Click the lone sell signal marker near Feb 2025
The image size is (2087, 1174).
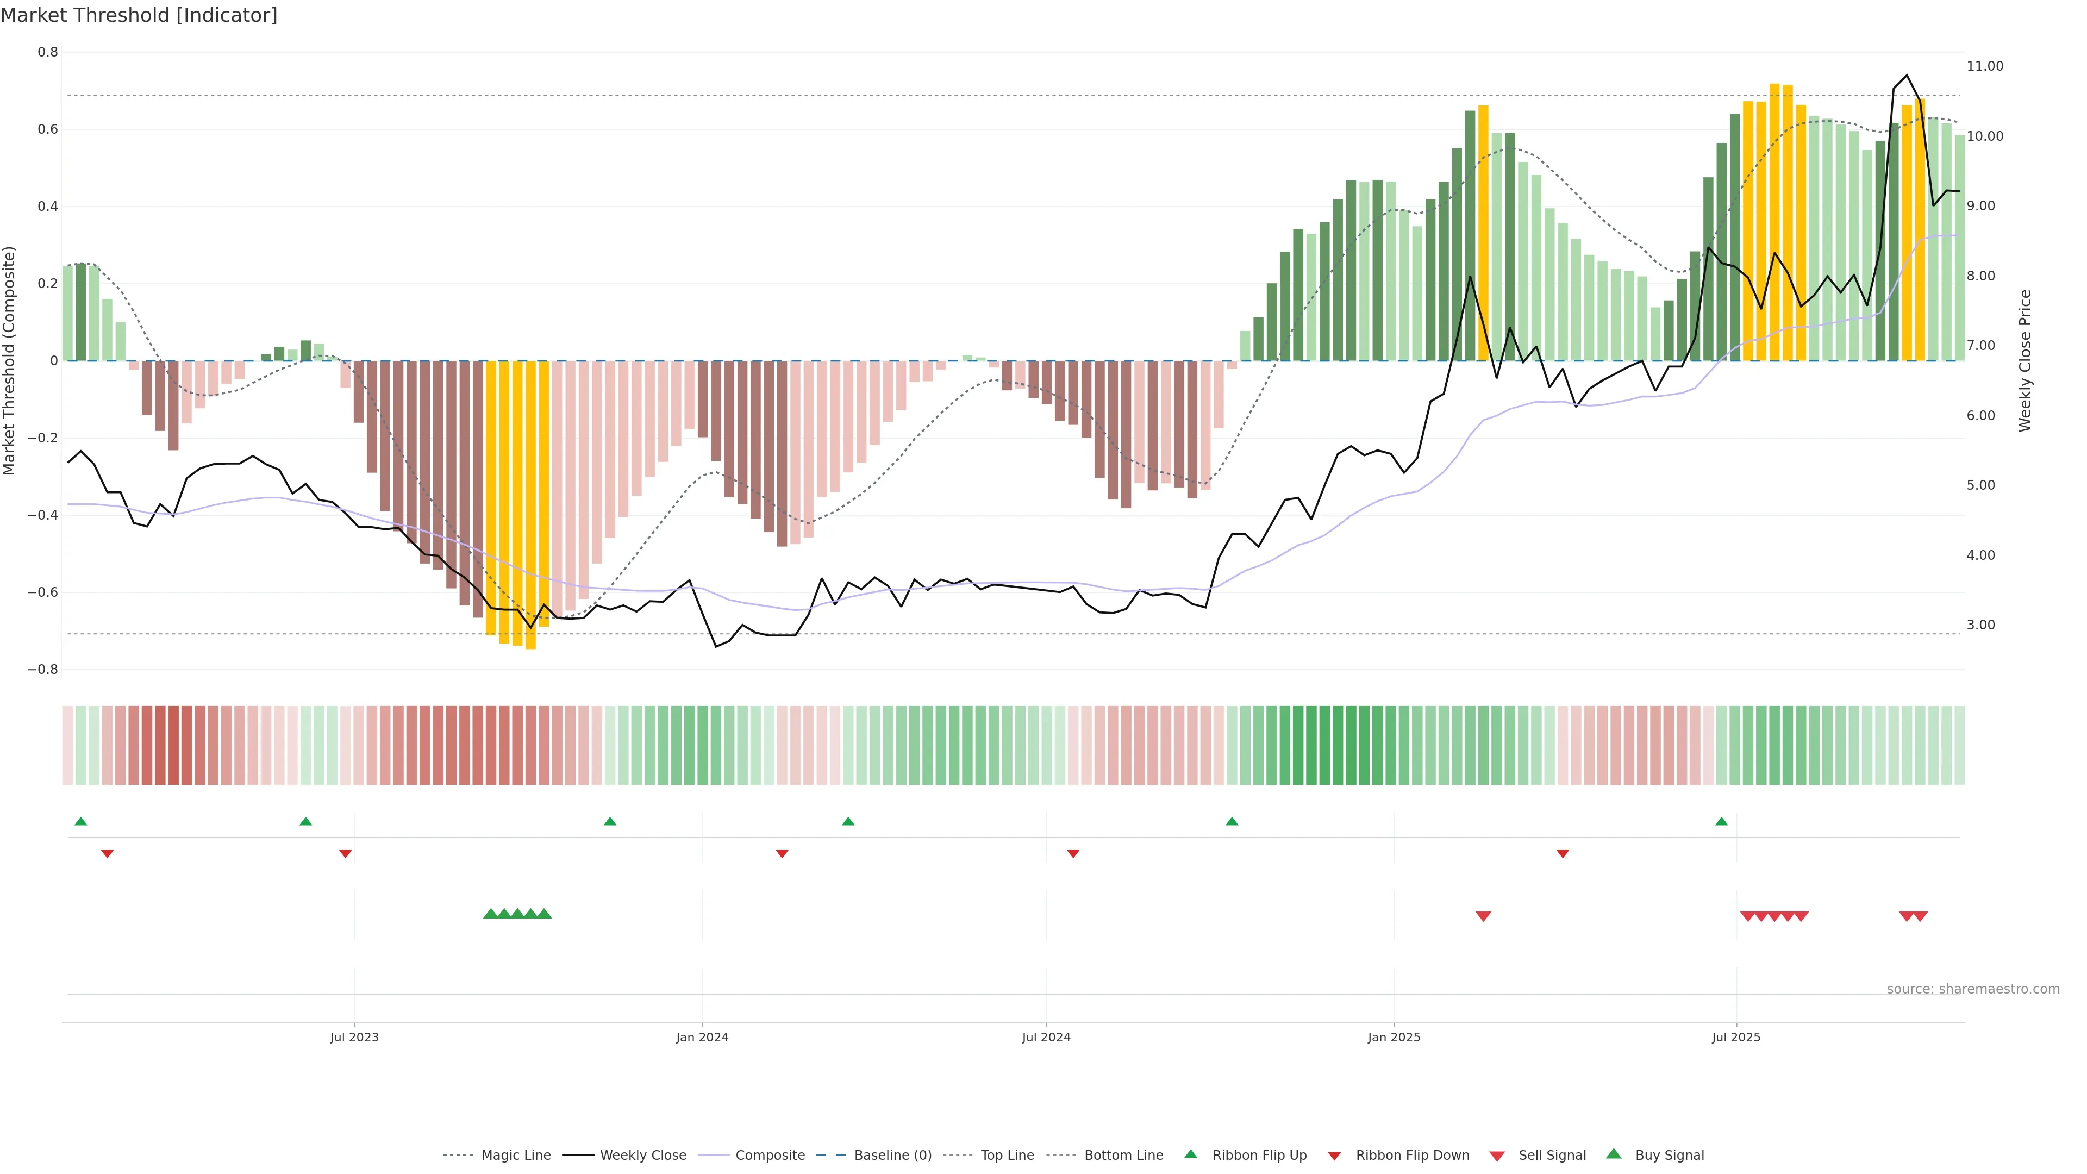(1483, 916)
